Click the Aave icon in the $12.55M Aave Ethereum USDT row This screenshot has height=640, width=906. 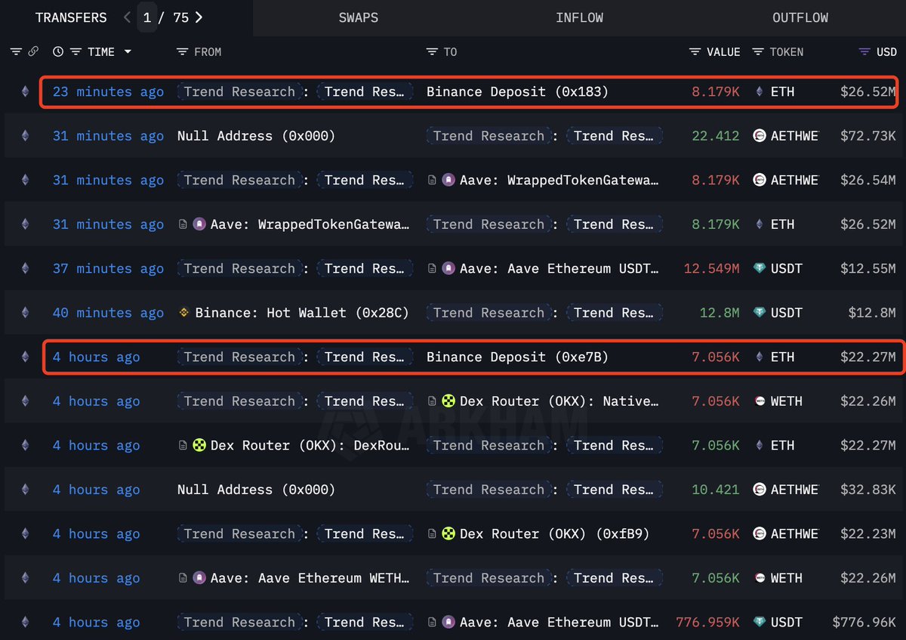448,268
